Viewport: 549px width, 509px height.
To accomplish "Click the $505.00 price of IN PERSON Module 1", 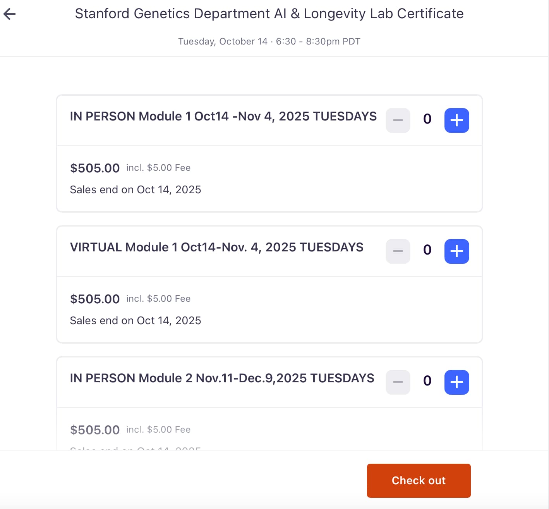I will 95,168.
